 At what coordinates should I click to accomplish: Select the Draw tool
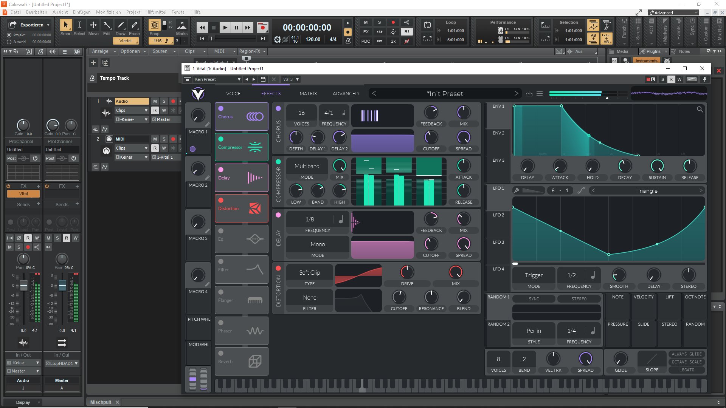(121, 26)
